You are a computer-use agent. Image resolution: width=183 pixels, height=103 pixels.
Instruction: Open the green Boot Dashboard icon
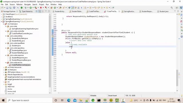(22, 8)
